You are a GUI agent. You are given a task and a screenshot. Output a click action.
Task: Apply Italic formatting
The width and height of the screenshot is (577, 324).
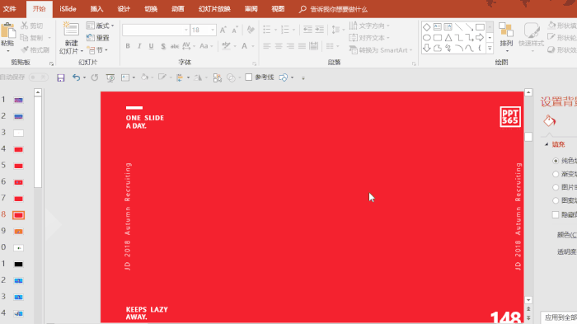coord(139,46)
